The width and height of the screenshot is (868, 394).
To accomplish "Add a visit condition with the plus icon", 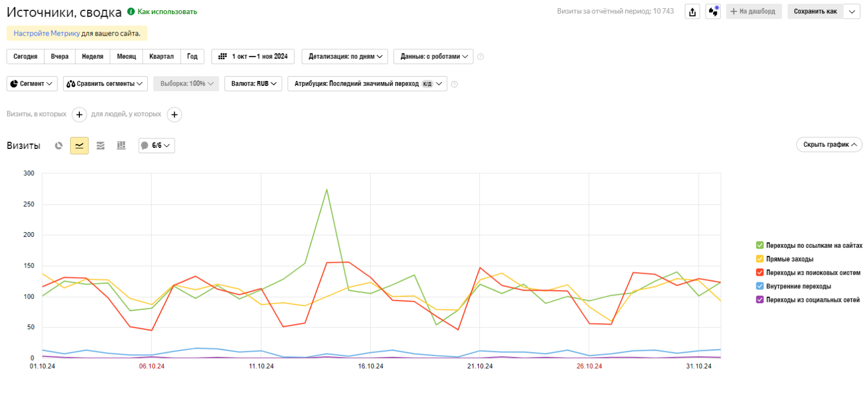I will click(79, 114).
